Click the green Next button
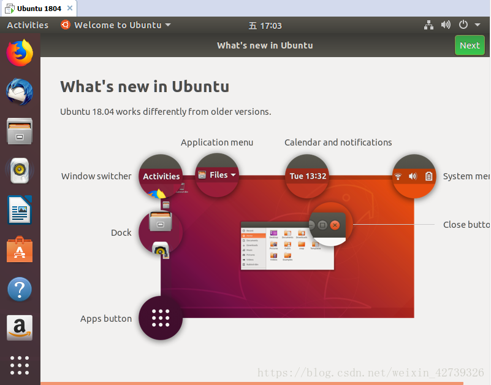This screenshot has width=491, height=385. pos(470,45)
